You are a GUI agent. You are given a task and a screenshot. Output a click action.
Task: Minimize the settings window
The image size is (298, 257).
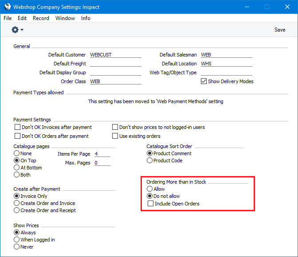tap(247, 7)
